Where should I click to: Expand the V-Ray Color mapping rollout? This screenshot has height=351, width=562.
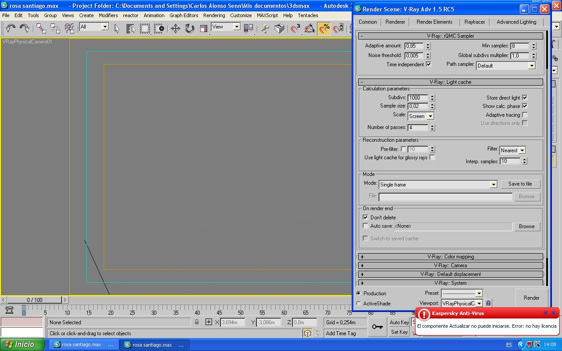point(450,257)
